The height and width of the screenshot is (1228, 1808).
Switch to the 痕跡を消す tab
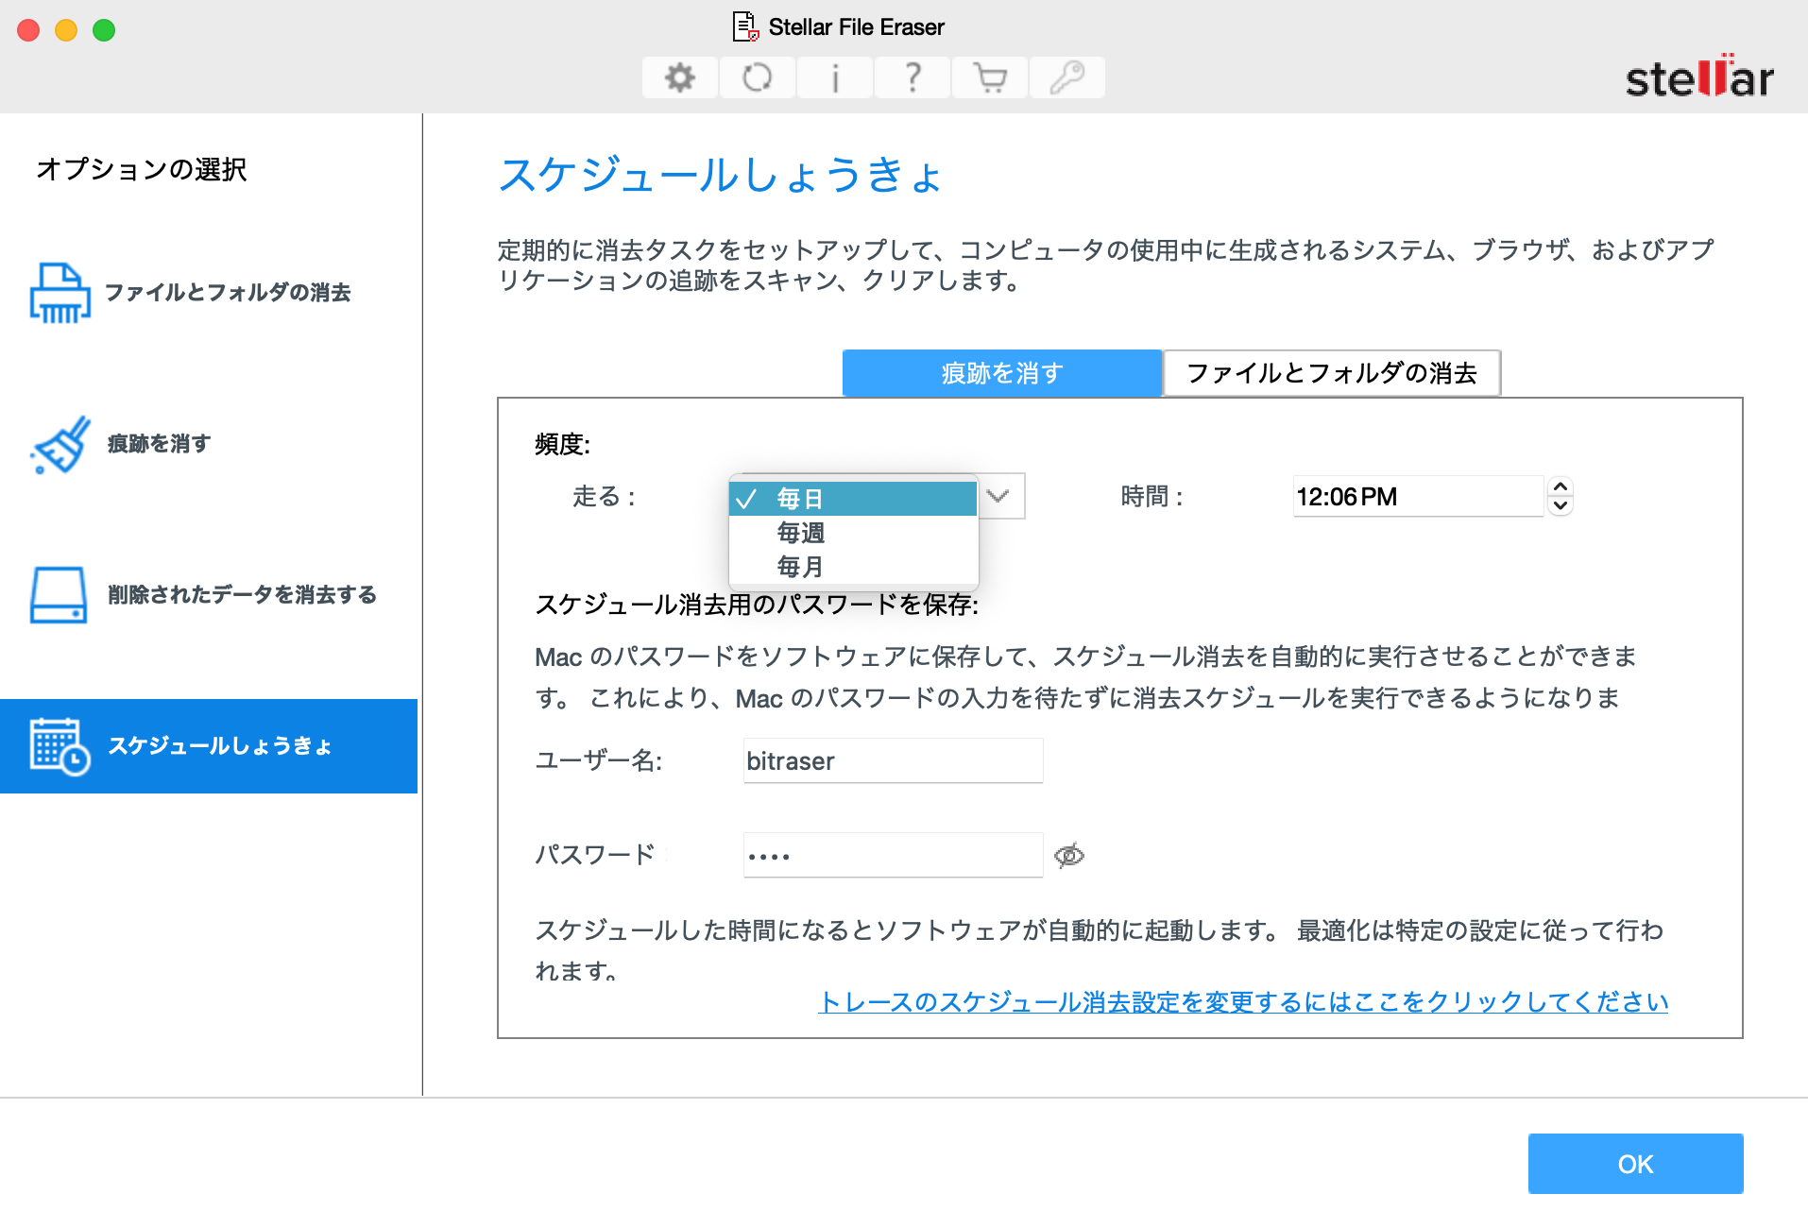(x=1001, y=373)
